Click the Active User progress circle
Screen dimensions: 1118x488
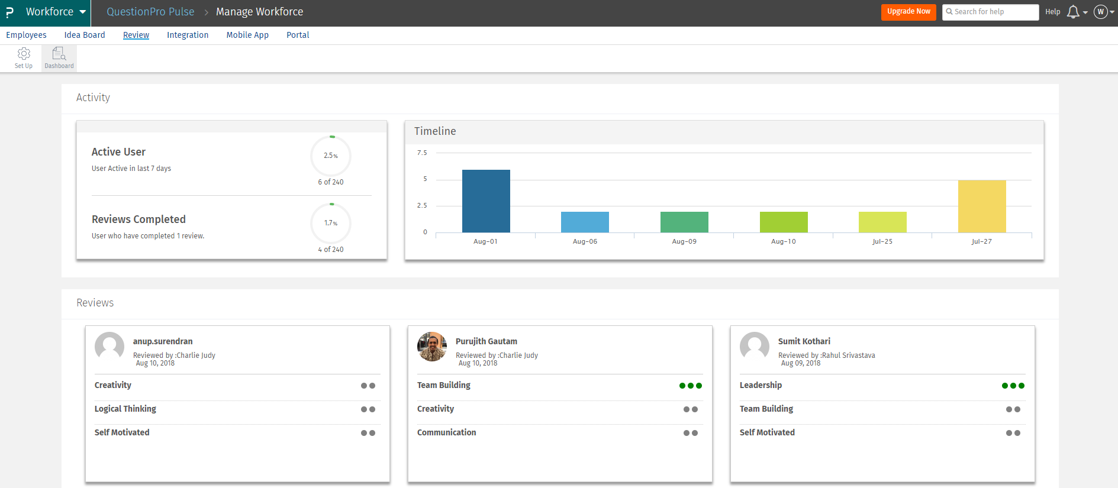point(331,156)
